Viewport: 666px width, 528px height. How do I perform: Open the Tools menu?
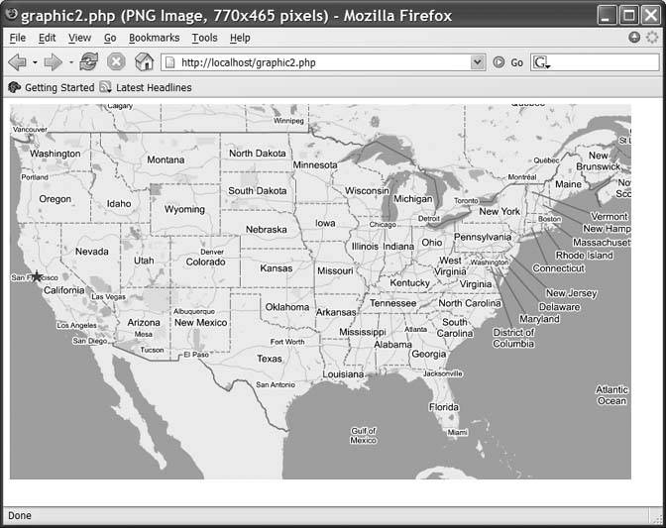pyautogui.click(x=204, y=38)
